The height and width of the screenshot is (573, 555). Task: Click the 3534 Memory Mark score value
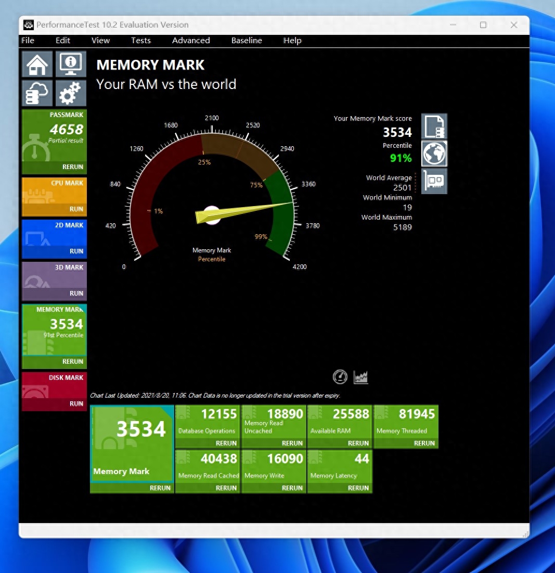(x=397, y=132)
